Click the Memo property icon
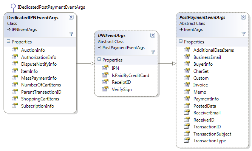Viewport: 252px width, 151px height. (x=187, y=92)
